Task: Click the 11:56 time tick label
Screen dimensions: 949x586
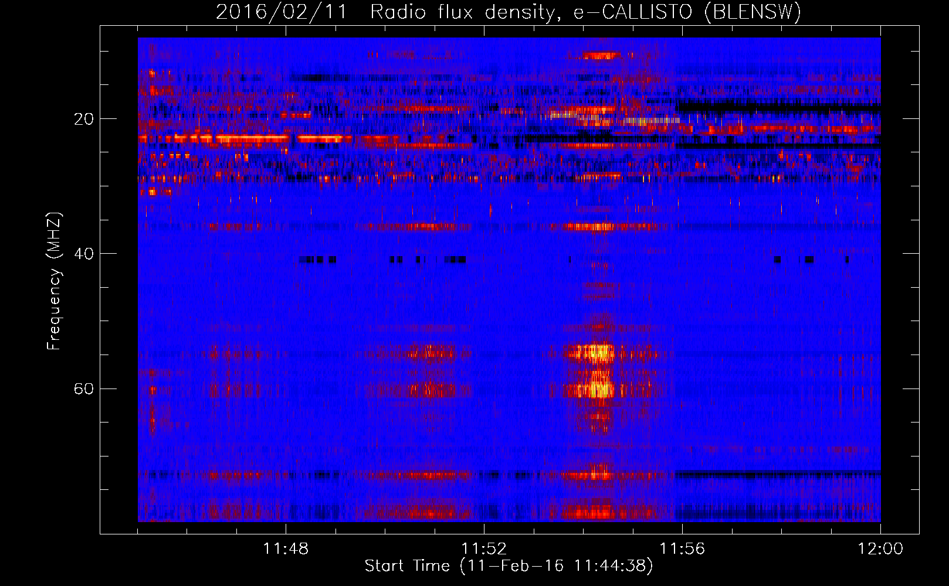Action: click(682, 549)
